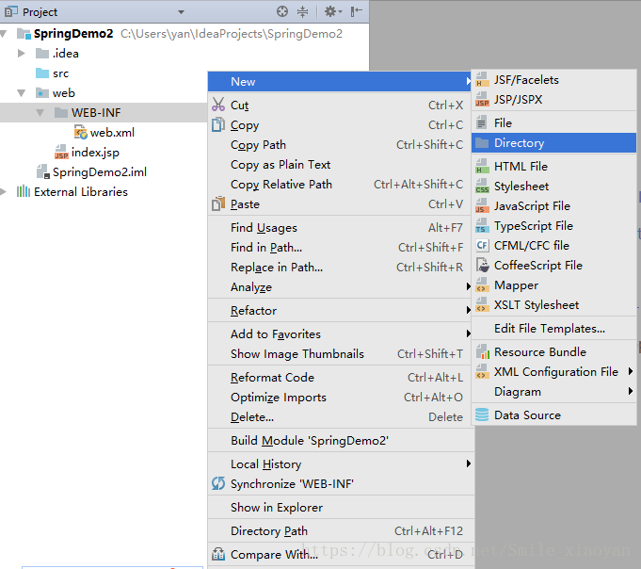Click the Directory folder icon in submenu
Image resolution: width=641 pixels, height=569 pixels.
[x=482, y=143]
